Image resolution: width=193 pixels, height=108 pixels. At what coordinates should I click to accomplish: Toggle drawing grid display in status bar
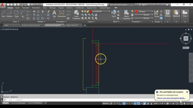[111, 103]
